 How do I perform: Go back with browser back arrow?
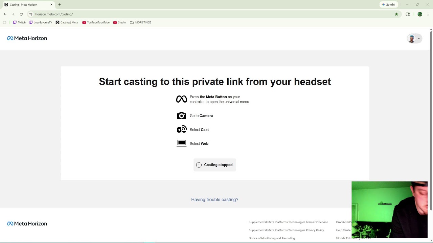(x=5, y=14)
